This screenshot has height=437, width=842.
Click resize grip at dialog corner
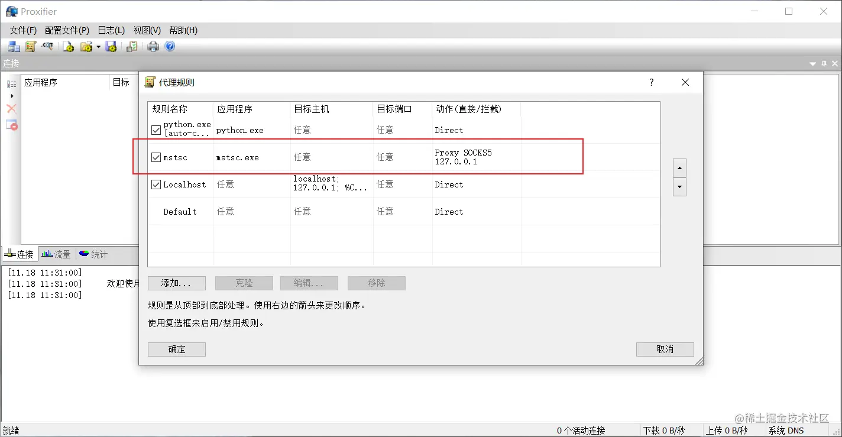tap(699, 361)
